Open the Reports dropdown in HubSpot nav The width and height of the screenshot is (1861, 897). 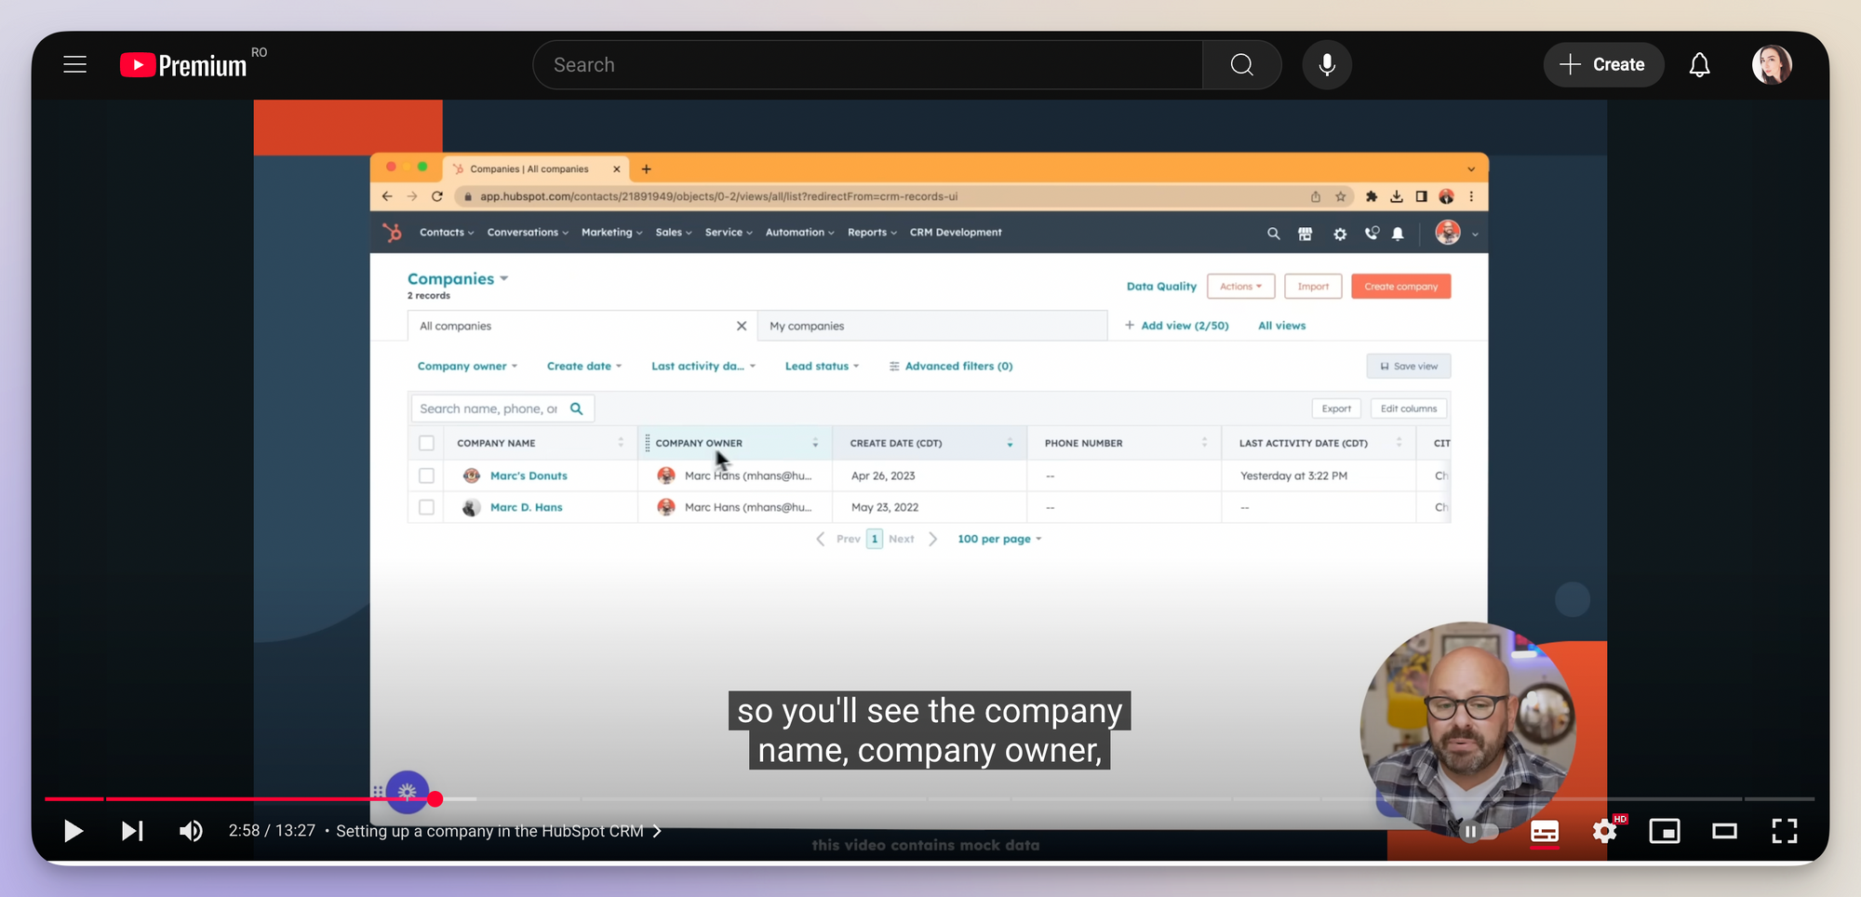(x=872, y=233)
